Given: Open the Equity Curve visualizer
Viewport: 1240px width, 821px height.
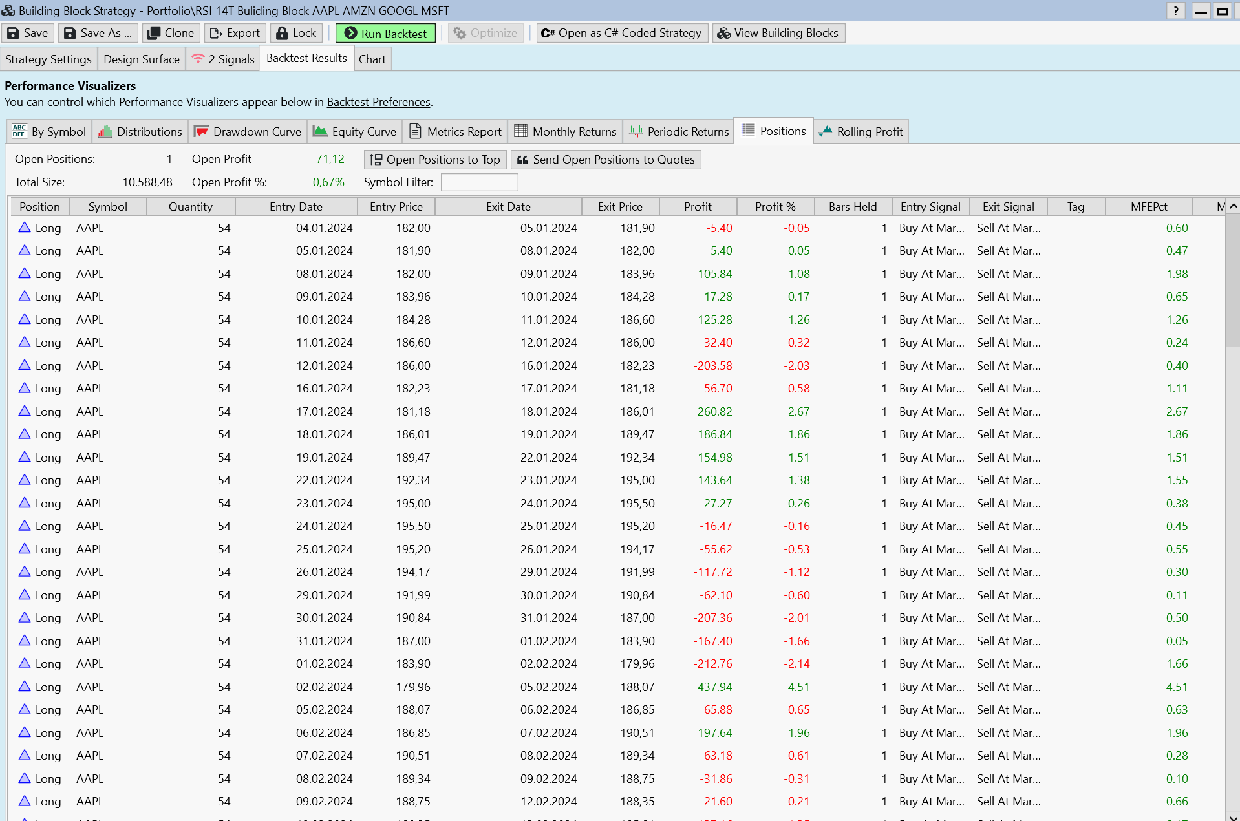Looking at the screenshot, I should 354,131.
